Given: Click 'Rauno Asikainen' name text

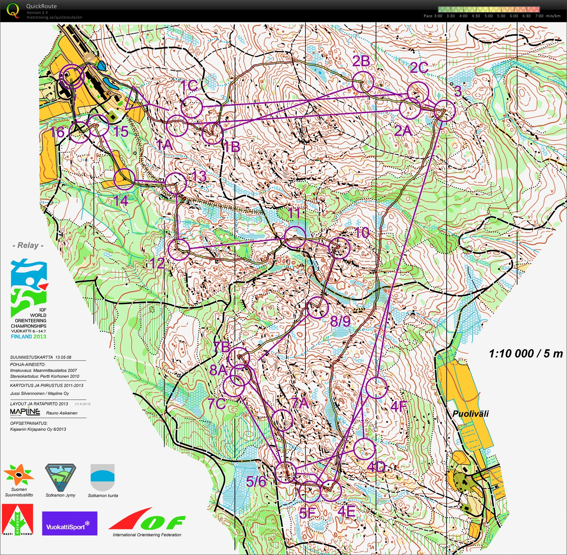Looking at the screenshot, I should 62,413.
